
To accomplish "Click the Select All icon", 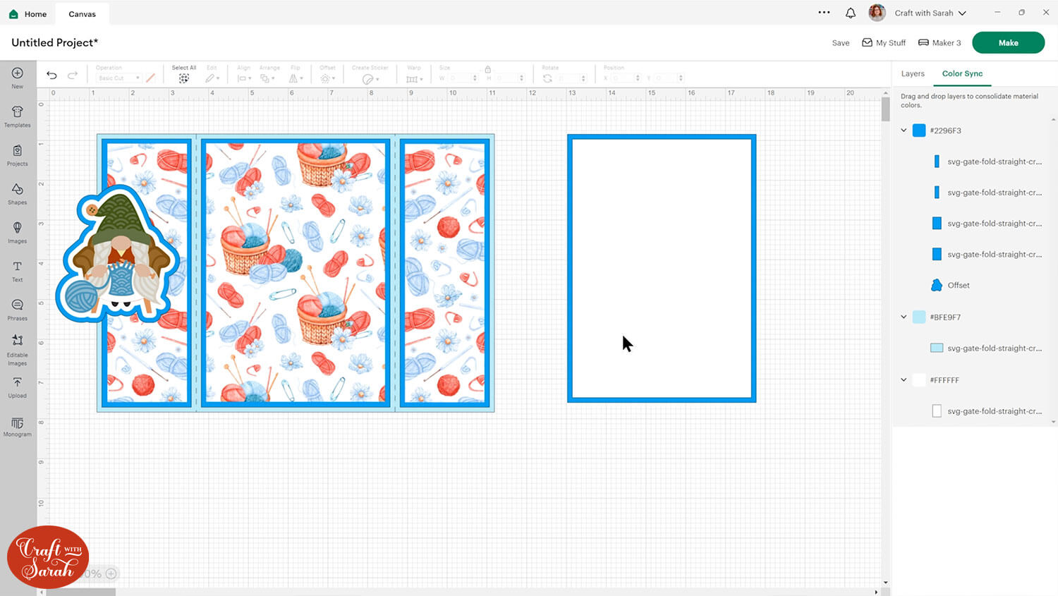I will (184, 78).
